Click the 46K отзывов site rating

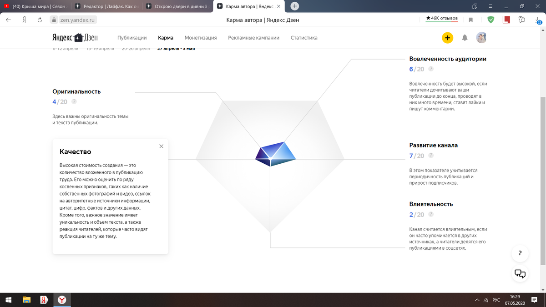pyautogui.click(x=441, y=19)
